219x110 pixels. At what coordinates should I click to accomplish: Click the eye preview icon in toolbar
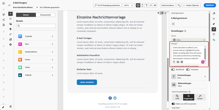[x=155, y=5]
